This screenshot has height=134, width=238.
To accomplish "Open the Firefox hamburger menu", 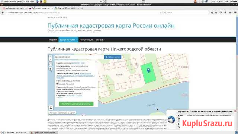I will click(x=235, y=13).
